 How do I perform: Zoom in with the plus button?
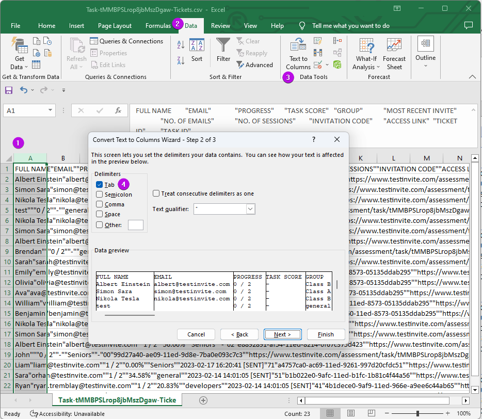pos(448,413)
